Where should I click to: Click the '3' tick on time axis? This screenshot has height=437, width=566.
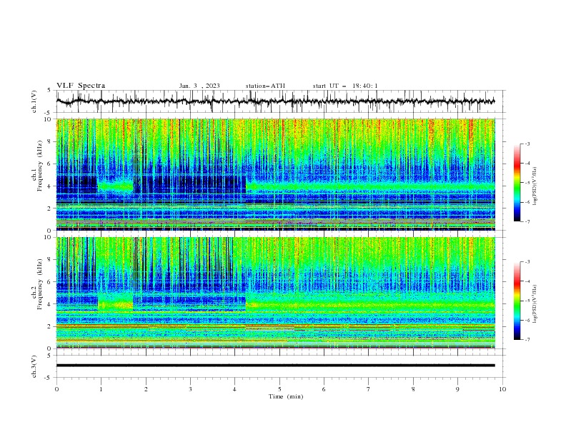[x=190, y=389]
